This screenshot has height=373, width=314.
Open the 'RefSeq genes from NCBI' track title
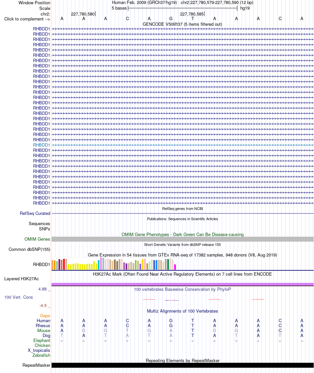click(x=182, y=209)
